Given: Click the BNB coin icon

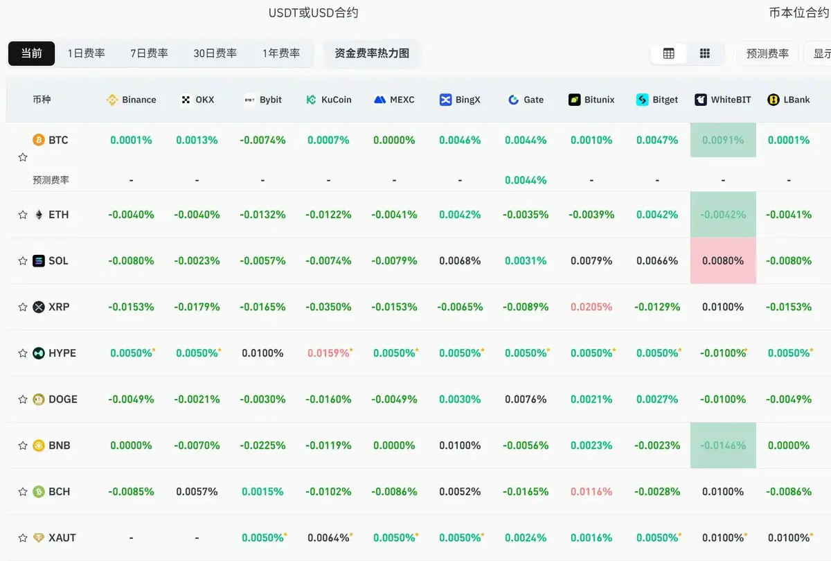Looking at the screenshot, I should click(39, 445).
